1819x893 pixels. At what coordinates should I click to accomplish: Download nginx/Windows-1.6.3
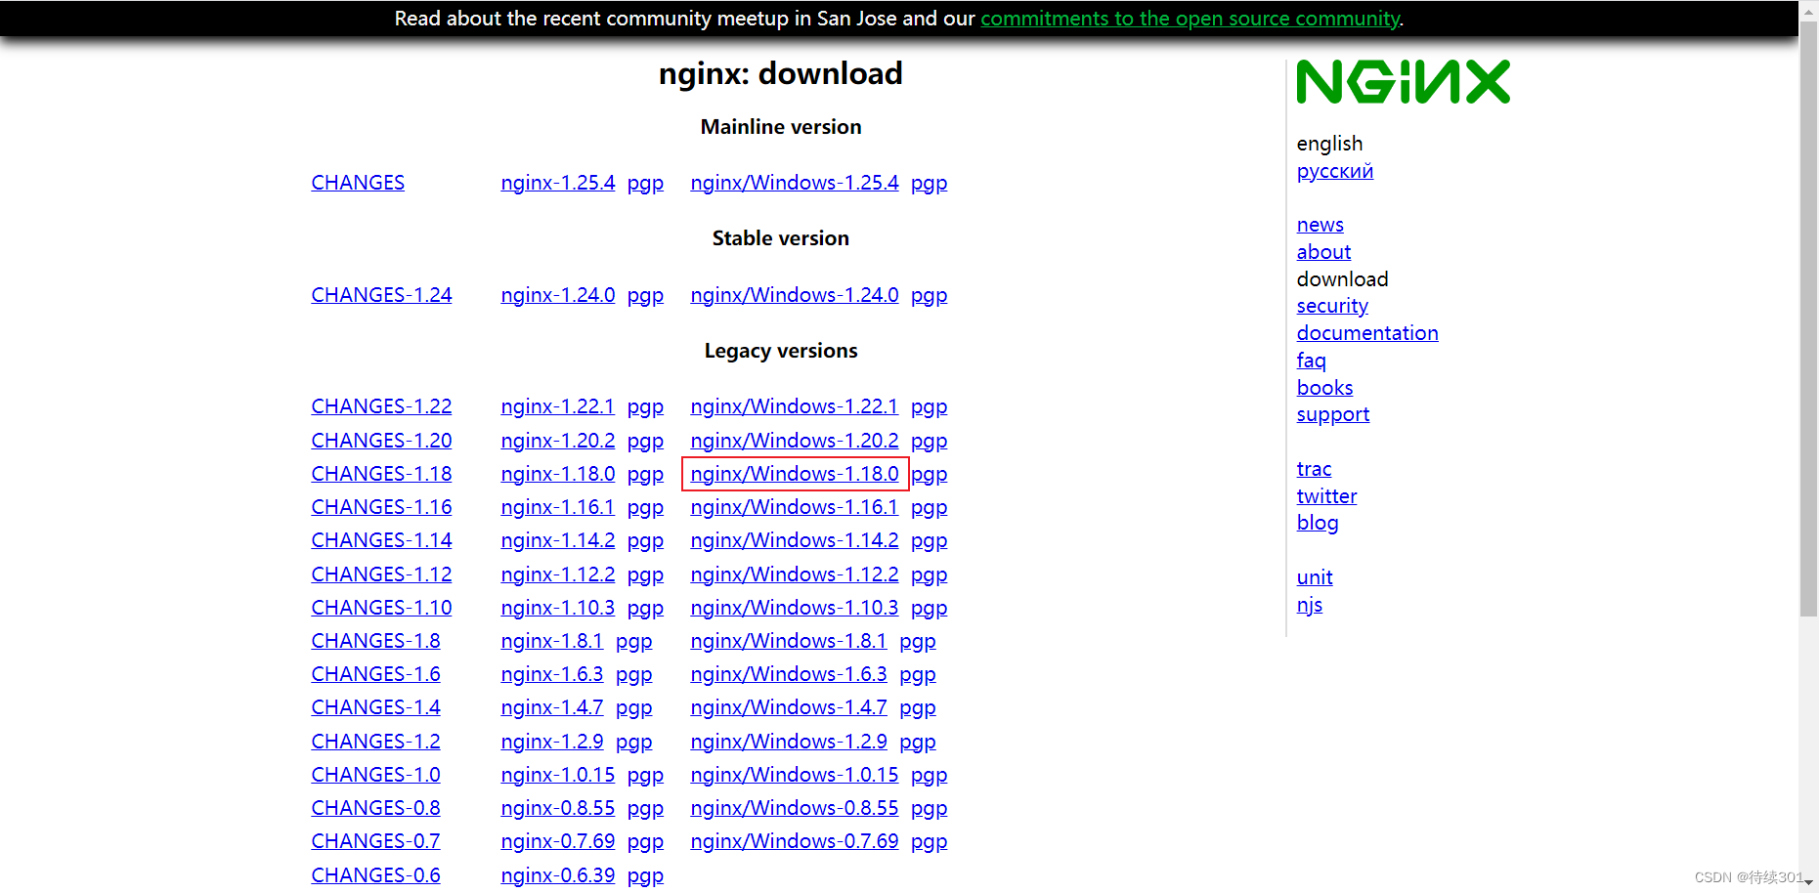point(789,674)
